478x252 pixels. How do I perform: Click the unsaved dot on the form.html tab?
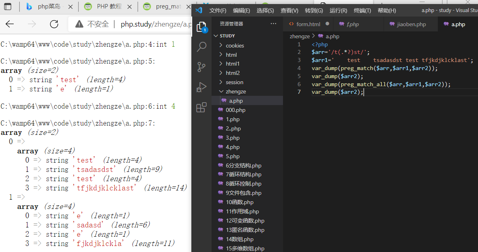pos(327,24)
